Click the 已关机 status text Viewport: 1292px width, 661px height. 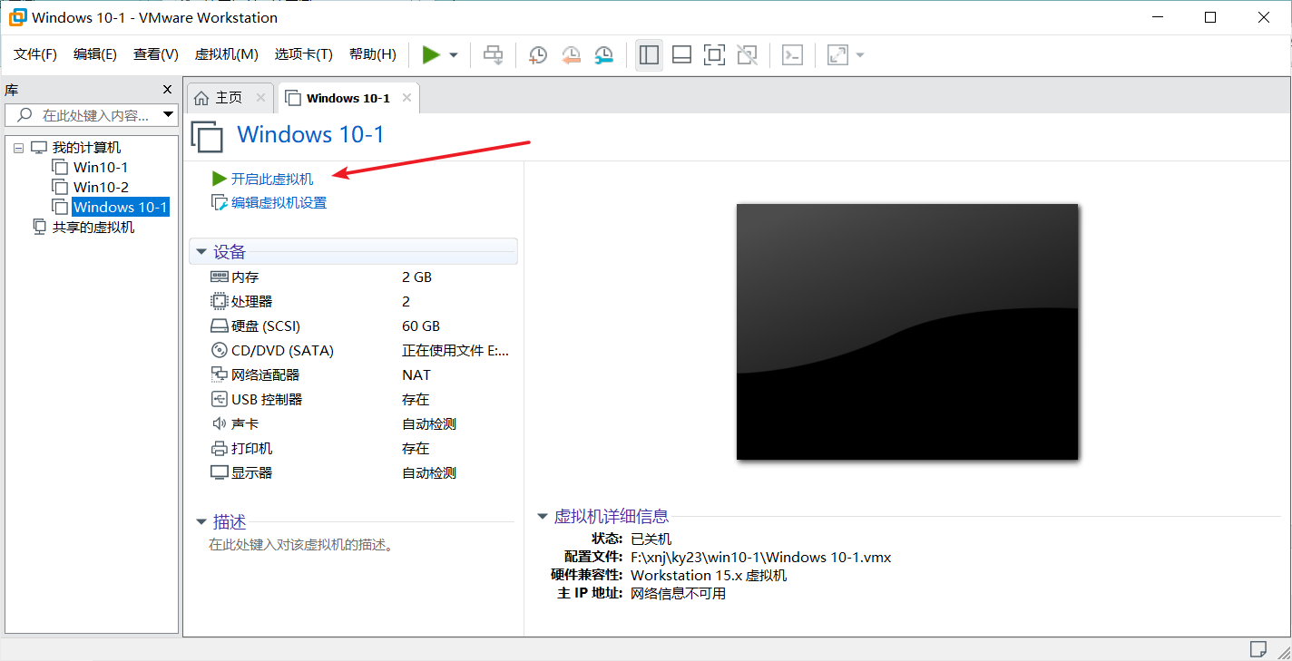(x=651, y=539)
